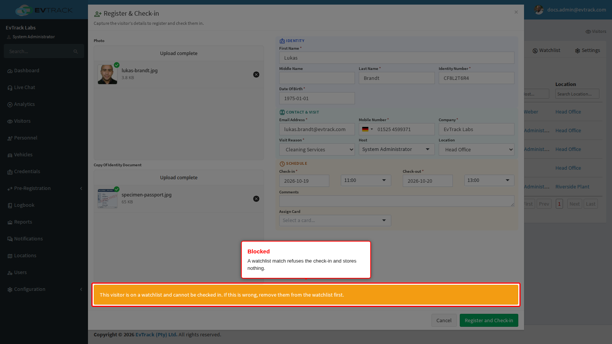Open Visitors page in sidebar

[22, 121]
